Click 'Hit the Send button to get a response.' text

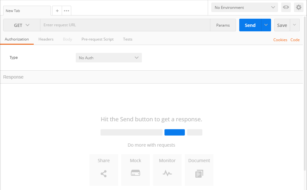click(151, 119)
